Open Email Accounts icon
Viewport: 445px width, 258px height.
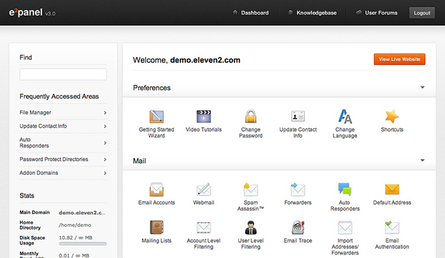(x=156, y=190)
